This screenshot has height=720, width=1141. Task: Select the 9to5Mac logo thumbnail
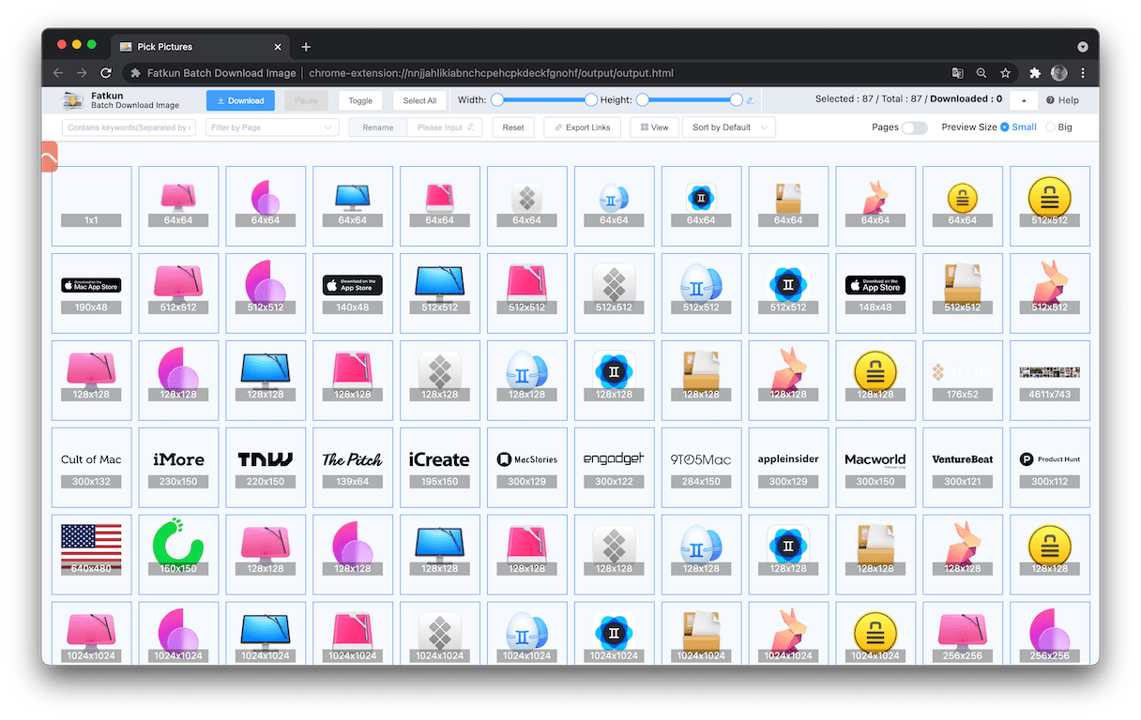click(701, 468)
